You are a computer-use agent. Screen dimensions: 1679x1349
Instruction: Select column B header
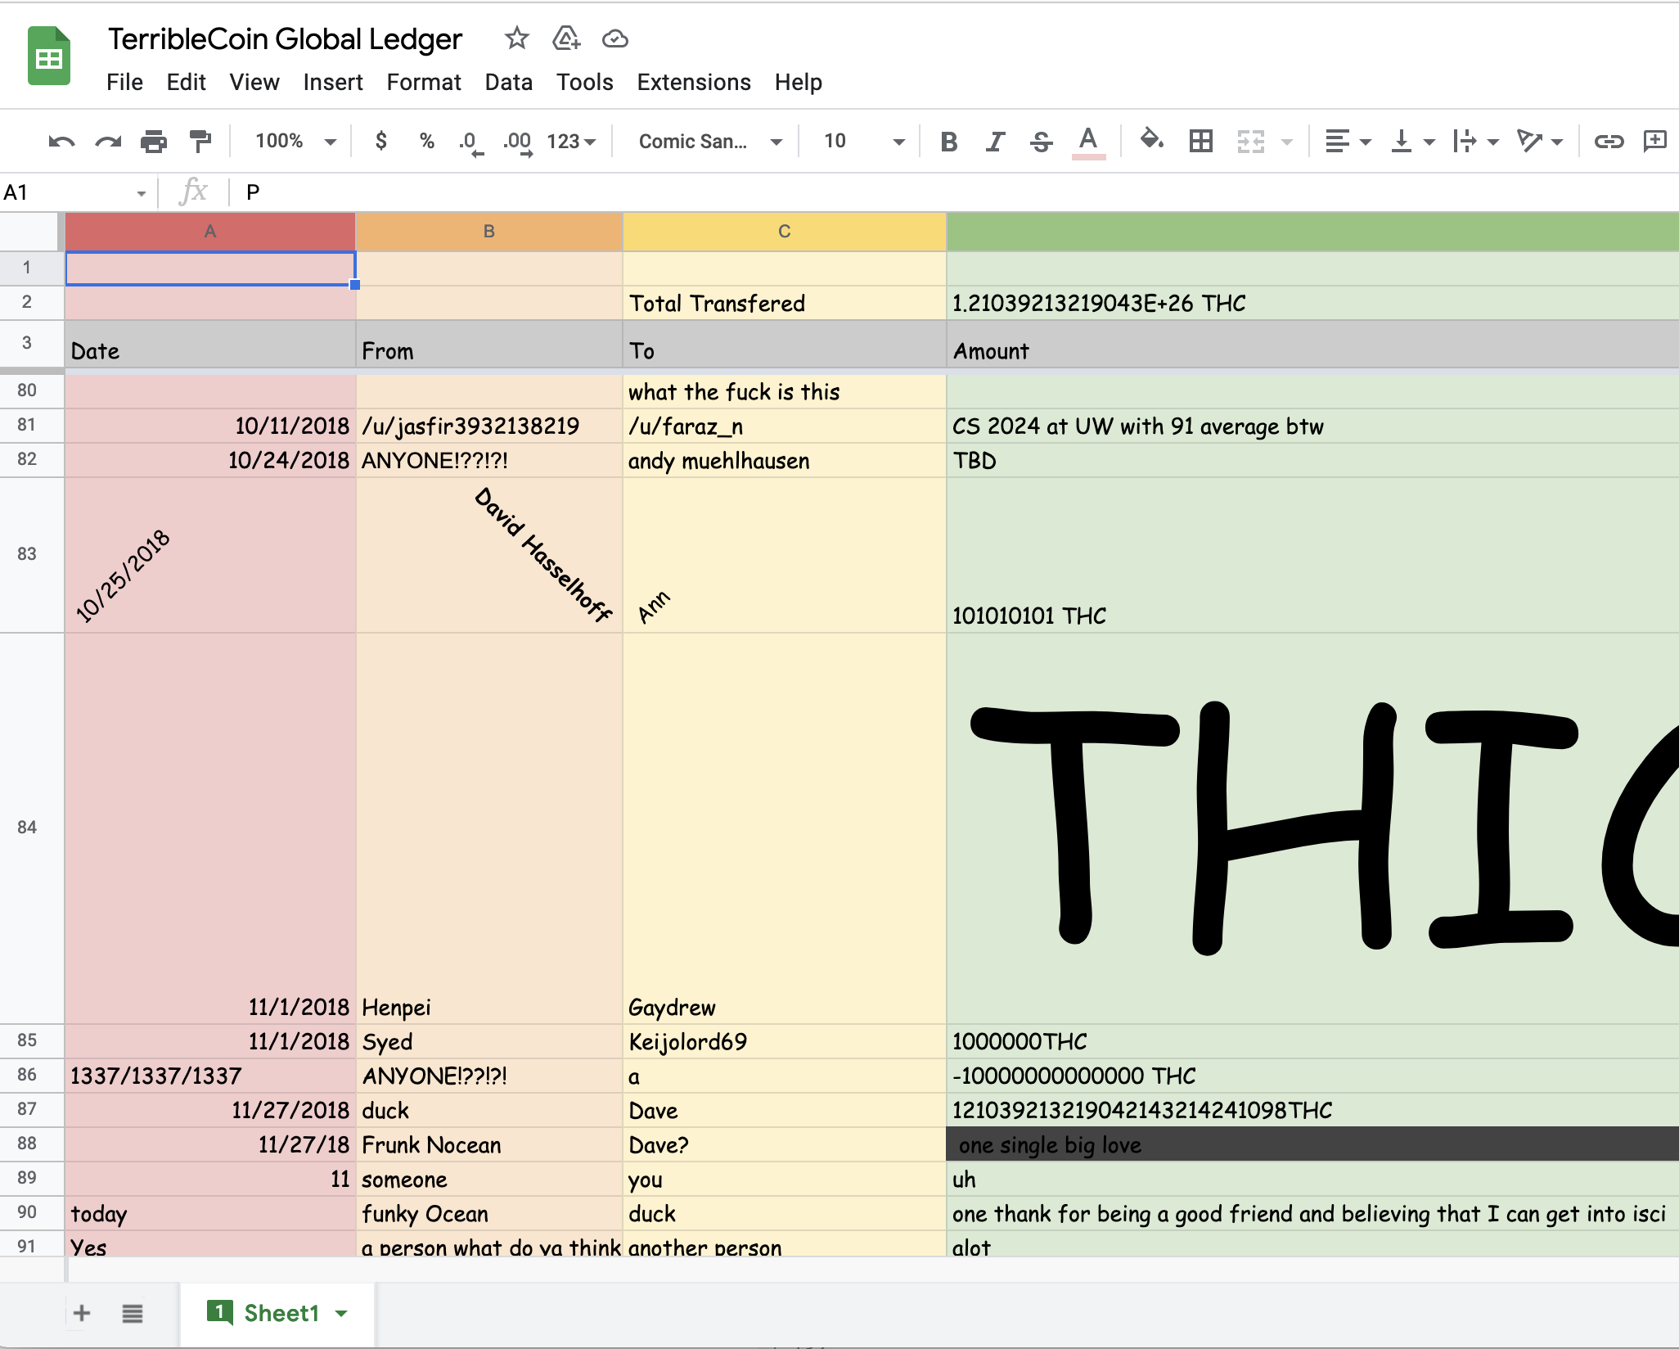pyautogui.click(x=489, y=232)
